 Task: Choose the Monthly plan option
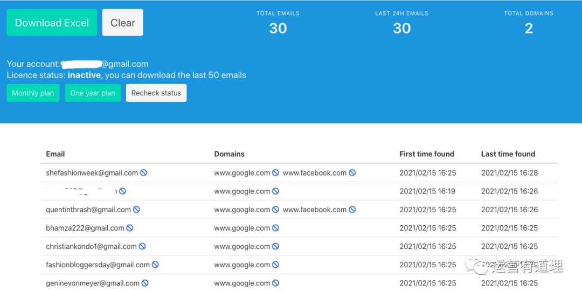33,93
